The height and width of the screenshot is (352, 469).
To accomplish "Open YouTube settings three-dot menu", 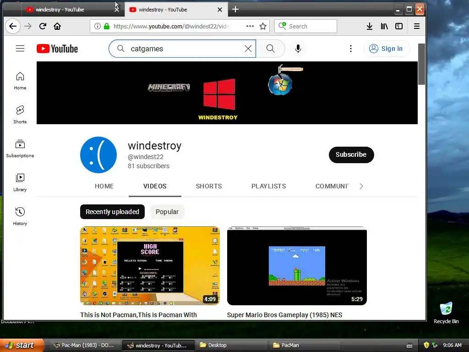I will (x=350, y=49).
